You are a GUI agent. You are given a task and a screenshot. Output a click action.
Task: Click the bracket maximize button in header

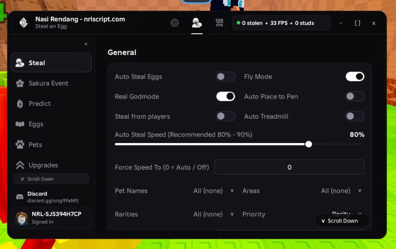pos(357,23)
